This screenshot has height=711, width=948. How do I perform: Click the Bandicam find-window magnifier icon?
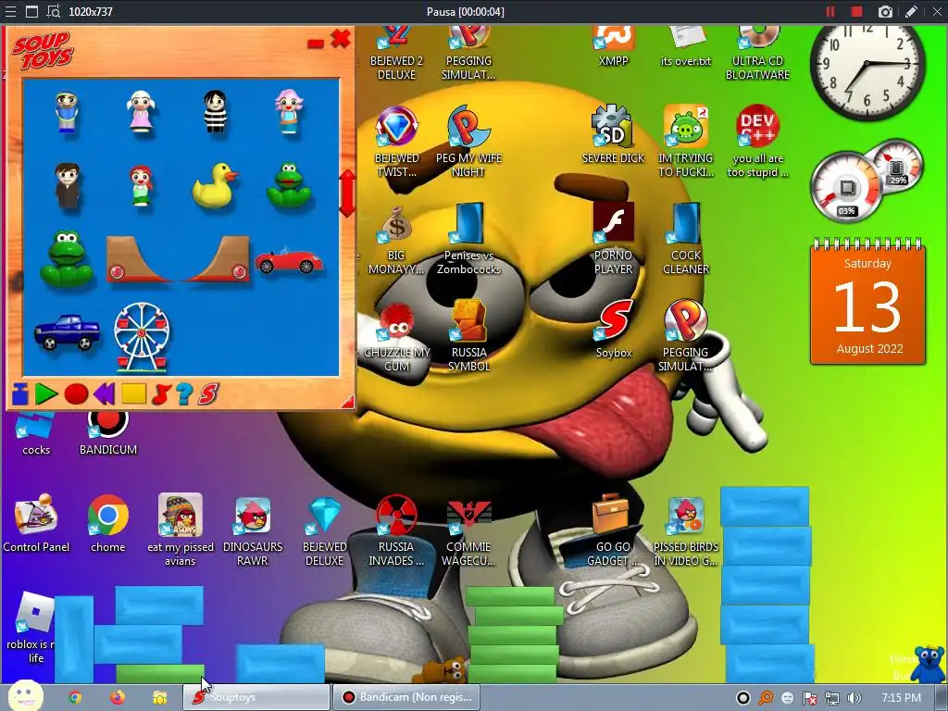53,11
